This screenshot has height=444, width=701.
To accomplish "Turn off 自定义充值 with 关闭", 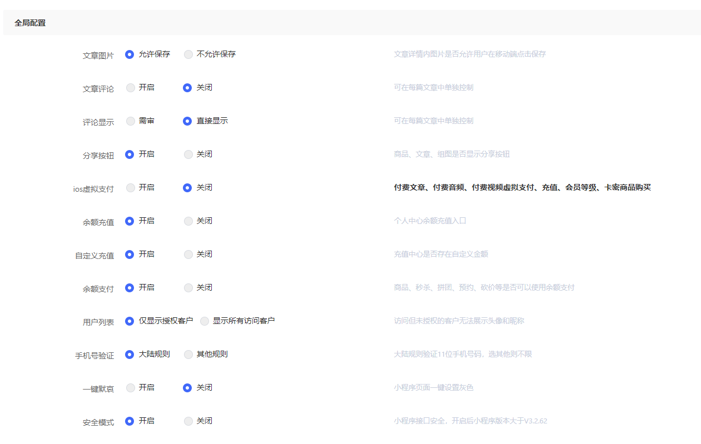I will [188, 255].
